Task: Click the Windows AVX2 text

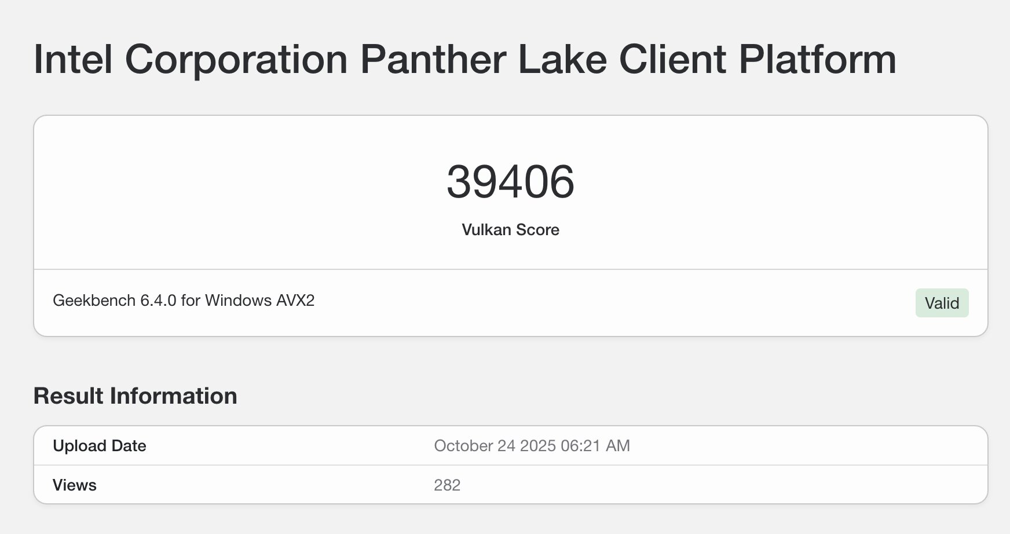Action: [259, 301]
